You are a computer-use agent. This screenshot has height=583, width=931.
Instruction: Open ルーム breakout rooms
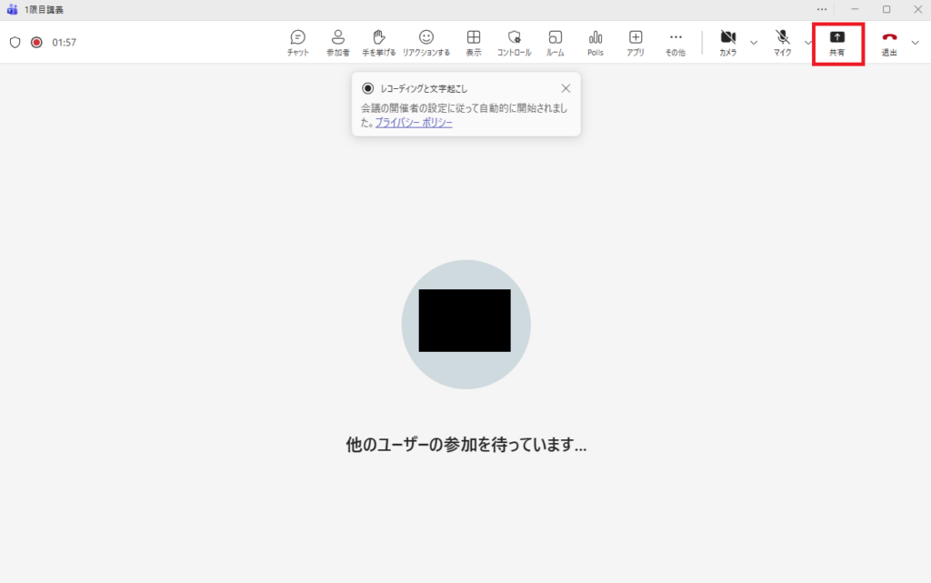tap(555, 42)
